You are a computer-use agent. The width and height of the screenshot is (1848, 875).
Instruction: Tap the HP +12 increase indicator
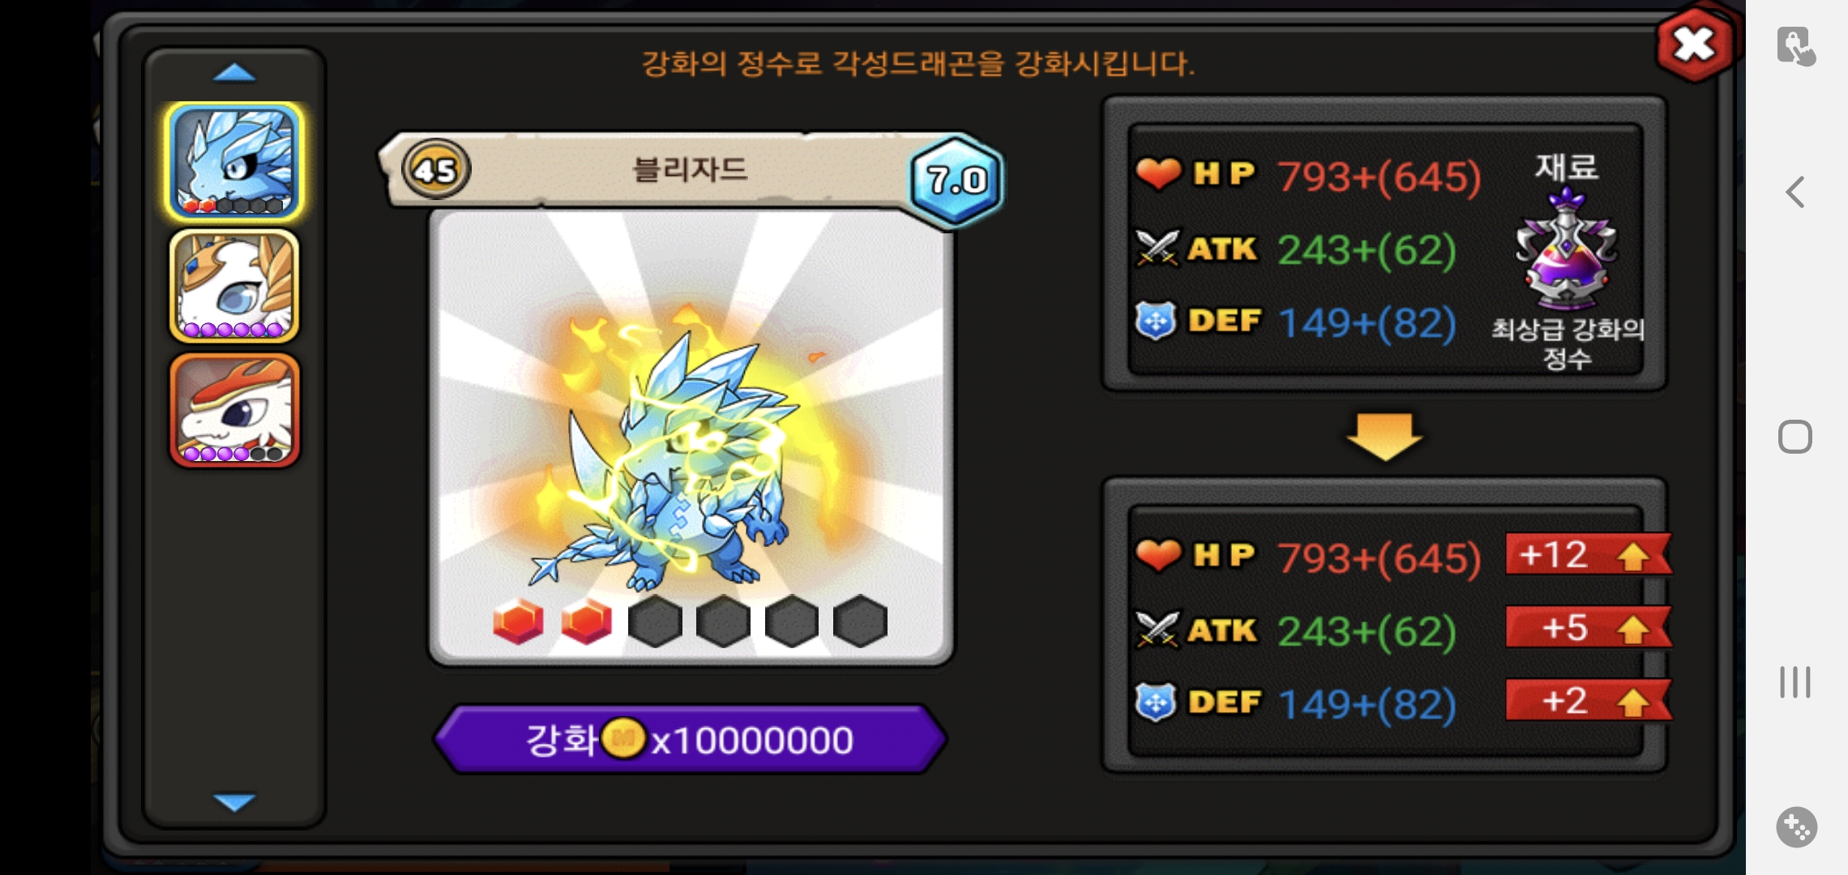(x=1589, y=555)
